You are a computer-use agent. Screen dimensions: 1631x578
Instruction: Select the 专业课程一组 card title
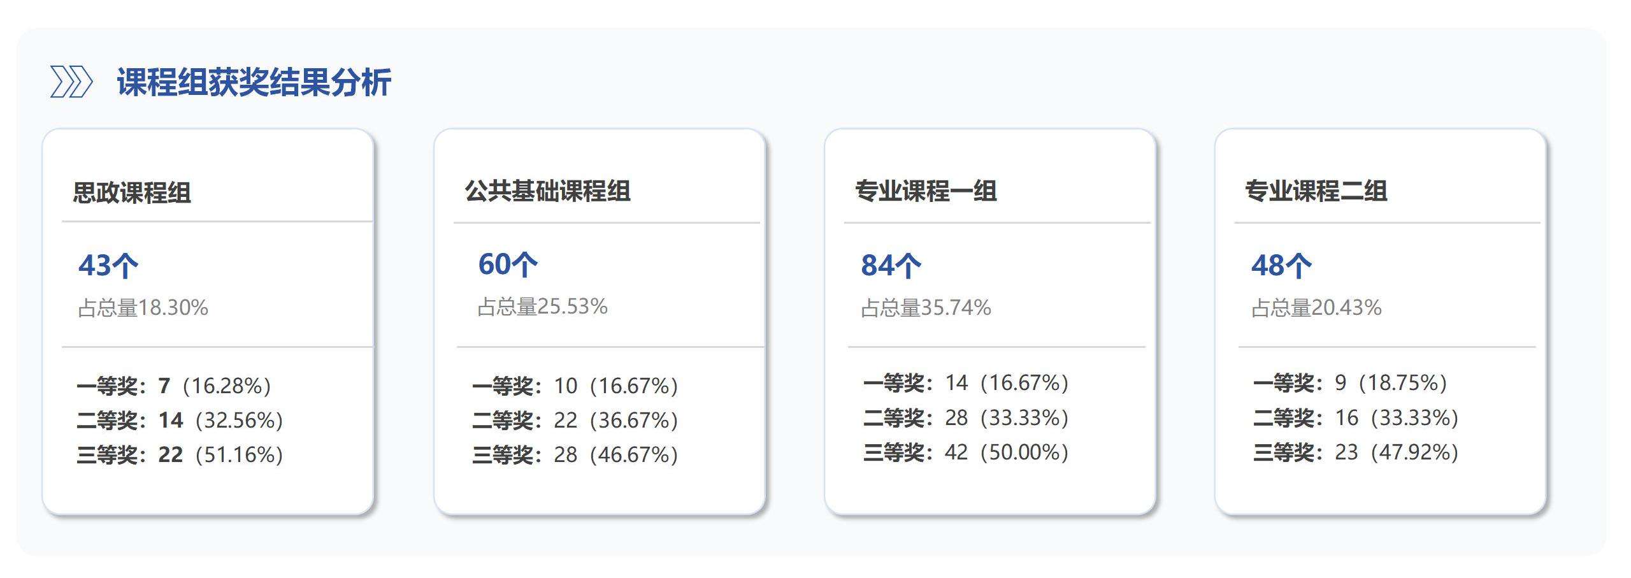tap(926, 191)
